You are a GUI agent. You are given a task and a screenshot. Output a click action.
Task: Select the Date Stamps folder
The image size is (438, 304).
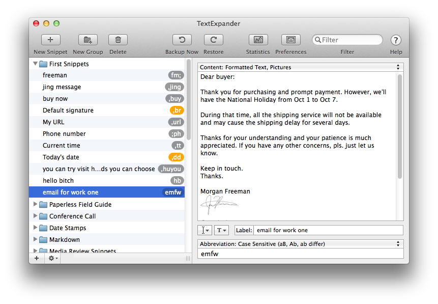coord(107,228)
